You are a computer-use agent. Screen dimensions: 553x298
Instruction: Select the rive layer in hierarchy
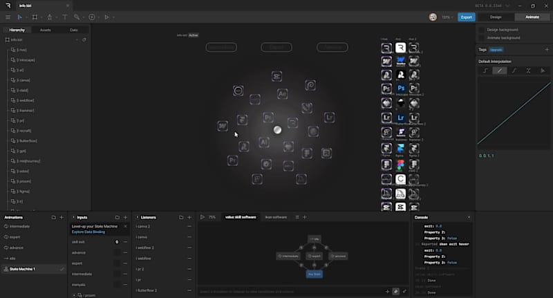(46, 50)
